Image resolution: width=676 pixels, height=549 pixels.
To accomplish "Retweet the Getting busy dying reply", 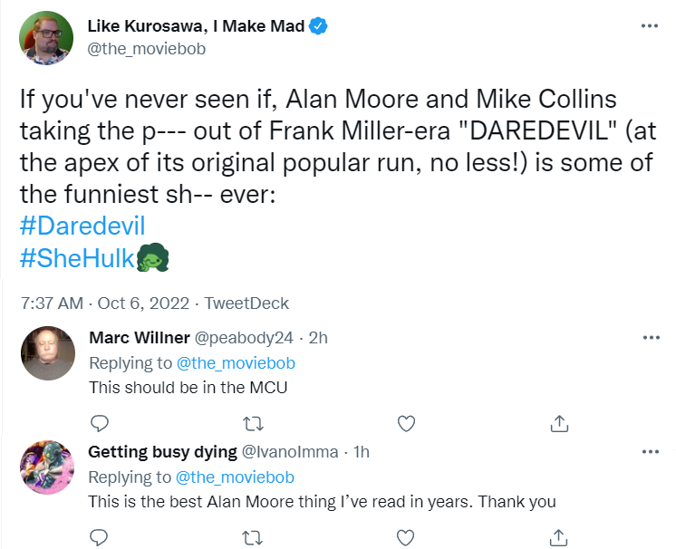I will (x=253, y=538).
